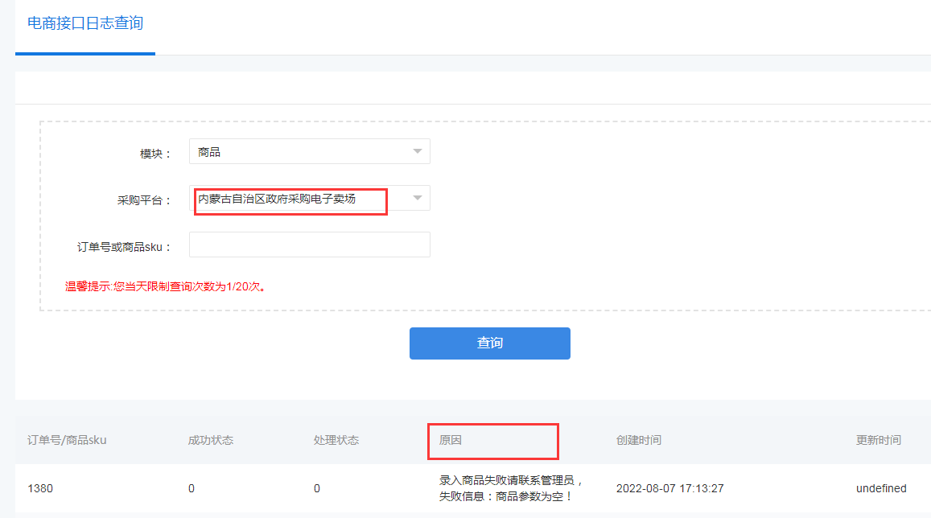Select the table cell with sku 1380
The width and height of the screenshot is (931, 518).
tap(39, 488)
